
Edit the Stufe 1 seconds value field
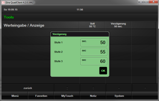click(x=94, y=42)
